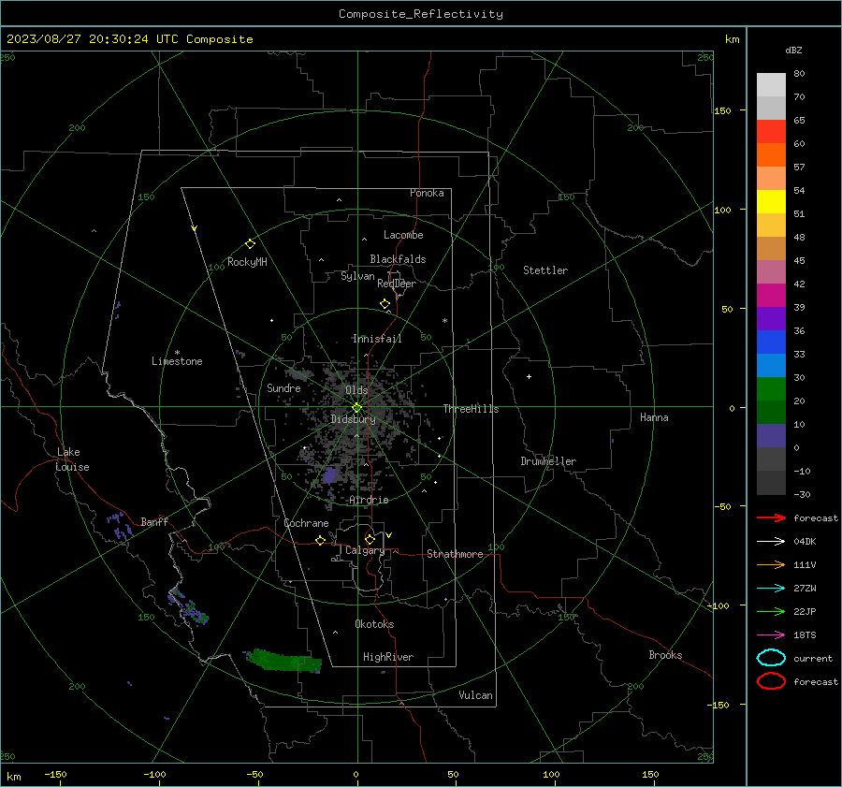
Task: Click the yellow radar-site diamond at map center
Action: point(357,408)
